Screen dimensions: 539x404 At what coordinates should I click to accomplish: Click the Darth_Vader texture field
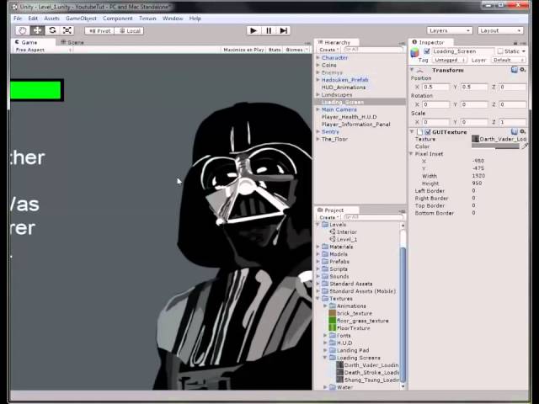[499, 139]
